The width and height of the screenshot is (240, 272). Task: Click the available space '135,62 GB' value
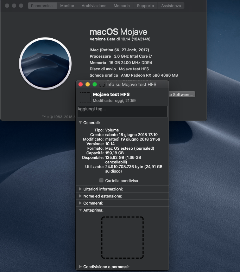[115, 157]
